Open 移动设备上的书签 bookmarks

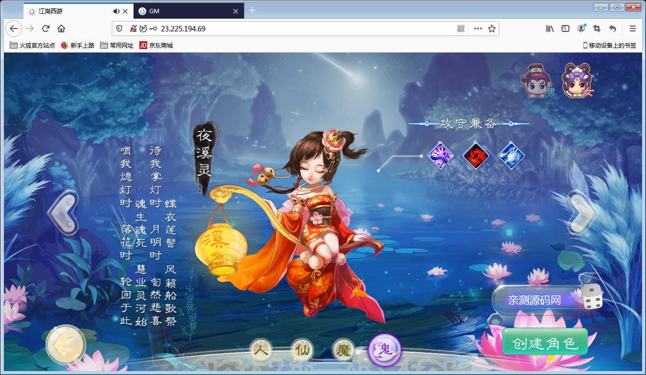(x=609, y=45)
